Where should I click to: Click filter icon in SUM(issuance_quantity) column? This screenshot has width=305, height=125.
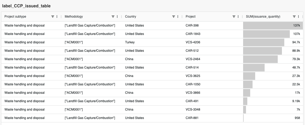tap(294, 17)
